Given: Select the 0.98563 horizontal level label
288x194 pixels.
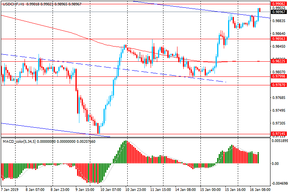Looking at the screenshot, I should tap(279, 39).
